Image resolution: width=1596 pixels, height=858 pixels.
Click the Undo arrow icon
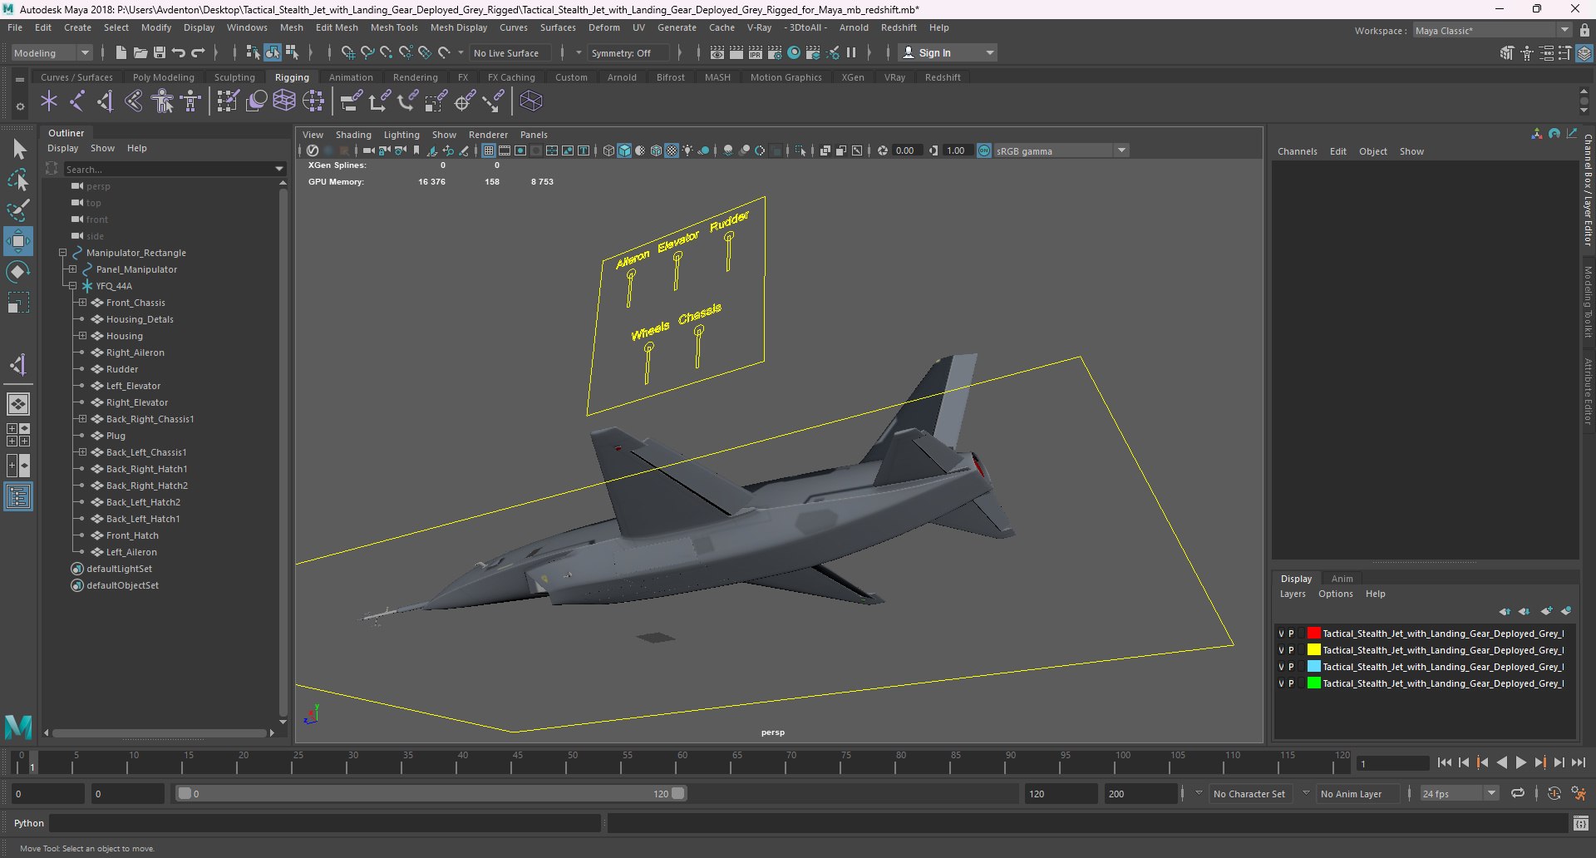[x=179, y=52]
